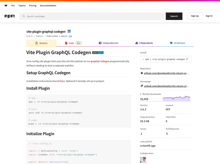Switch to the Code tab
The width and height of the screenshot is (220, 164).
[73, 43]
